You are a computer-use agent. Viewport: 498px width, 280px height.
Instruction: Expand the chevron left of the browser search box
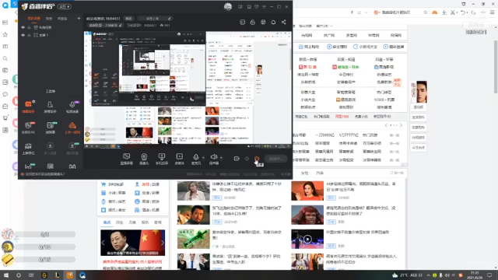point(366,12)
